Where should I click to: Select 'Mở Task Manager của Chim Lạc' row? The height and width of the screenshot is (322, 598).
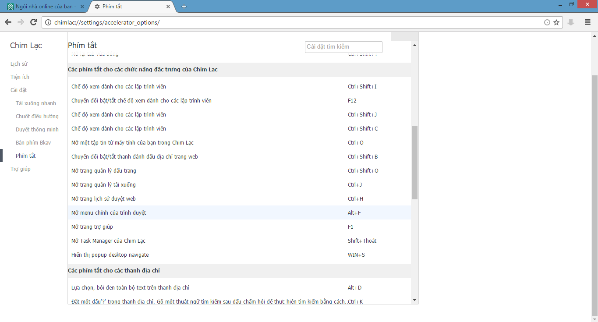[x=239, y=241]
